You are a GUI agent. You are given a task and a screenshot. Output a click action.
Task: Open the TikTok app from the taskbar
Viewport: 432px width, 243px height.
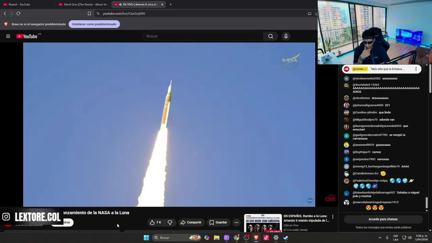coord(266,238)
